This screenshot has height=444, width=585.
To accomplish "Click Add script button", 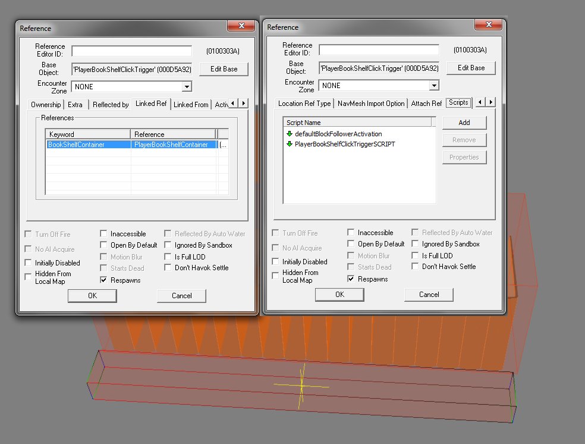I will tap(464, 123).
